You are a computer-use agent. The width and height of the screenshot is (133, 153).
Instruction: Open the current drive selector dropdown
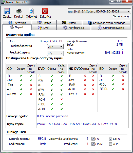click(99, 11)
